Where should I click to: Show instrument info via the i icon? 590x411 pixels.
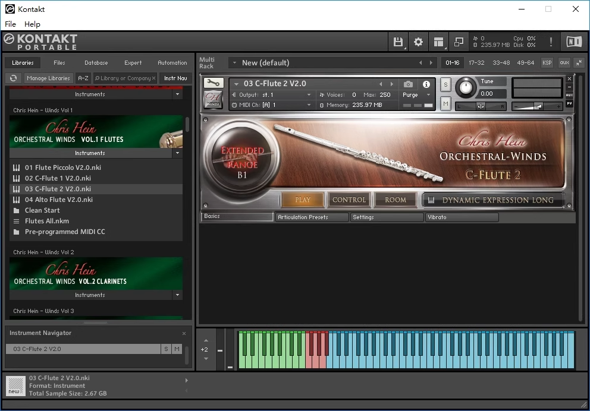tap(426, 84)
